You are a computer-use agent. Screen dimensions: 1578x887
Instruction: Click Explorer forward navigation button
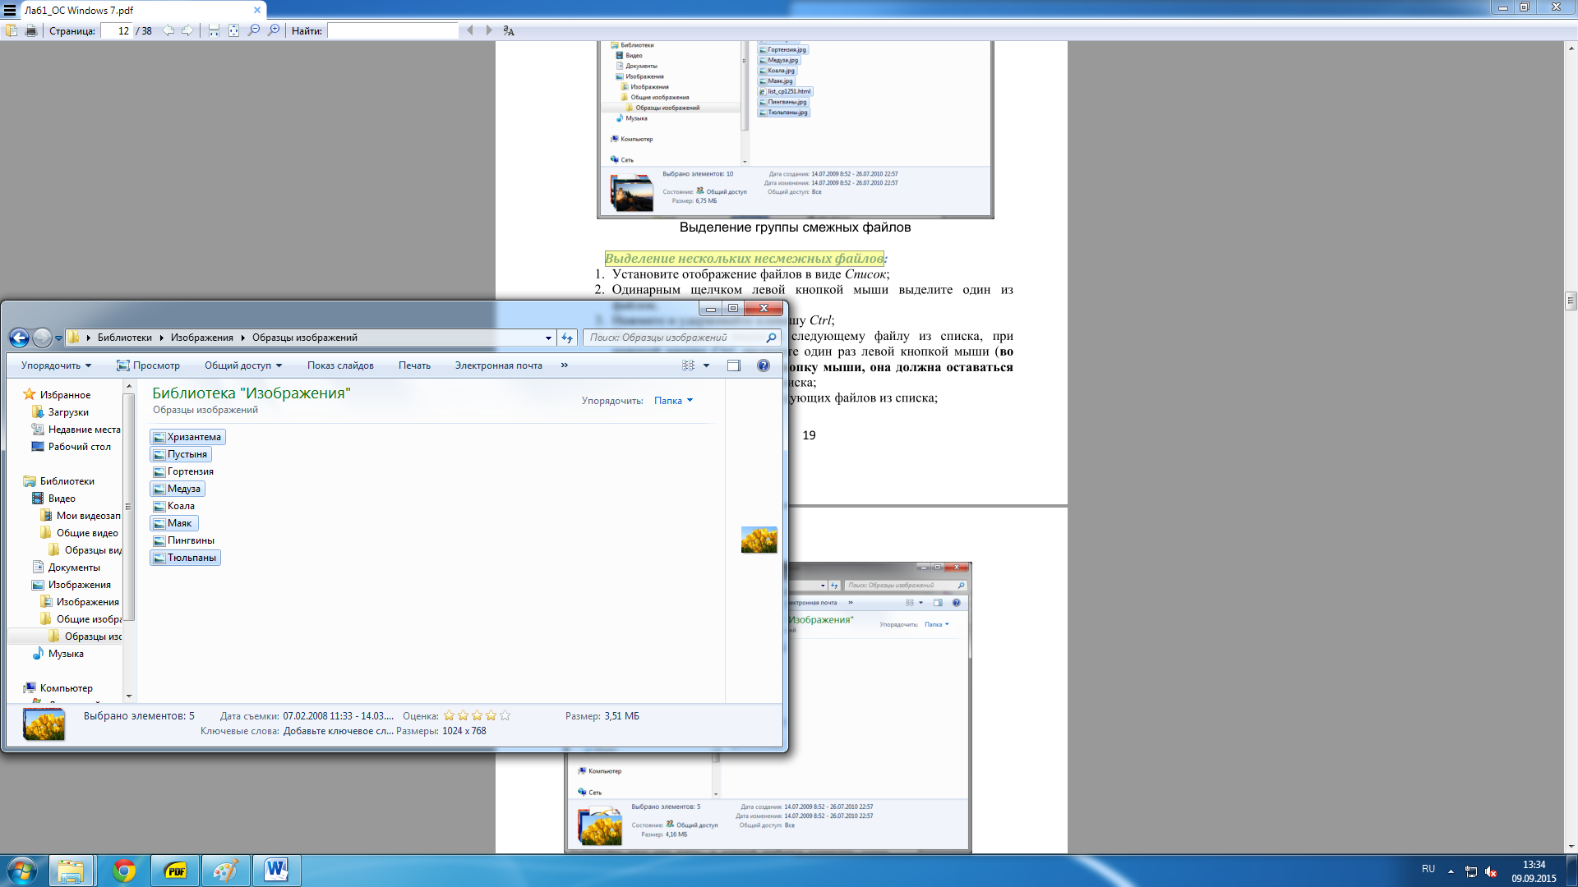point(42,338)
